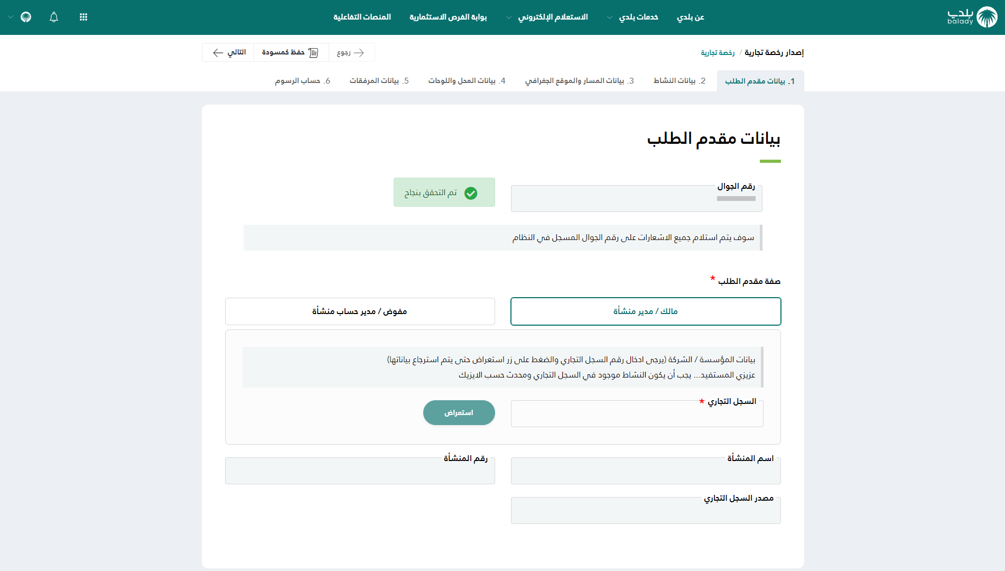
Task: Open the رخصة تجارية breadcrumb link
Action: [x=718, y=52]
